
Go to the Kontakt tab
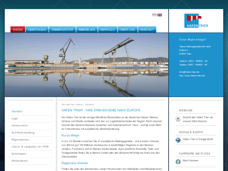147,29
